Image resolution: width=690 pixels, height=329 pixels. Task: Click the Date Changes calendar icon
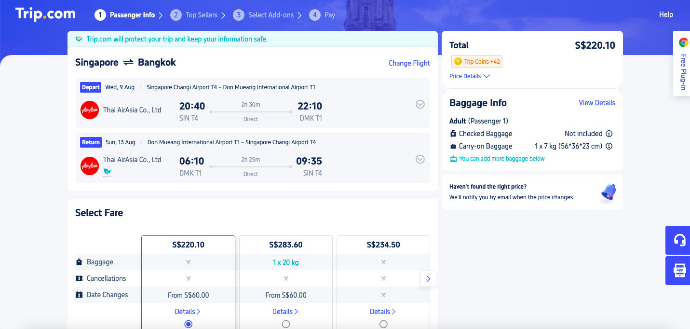pos(79,295)
